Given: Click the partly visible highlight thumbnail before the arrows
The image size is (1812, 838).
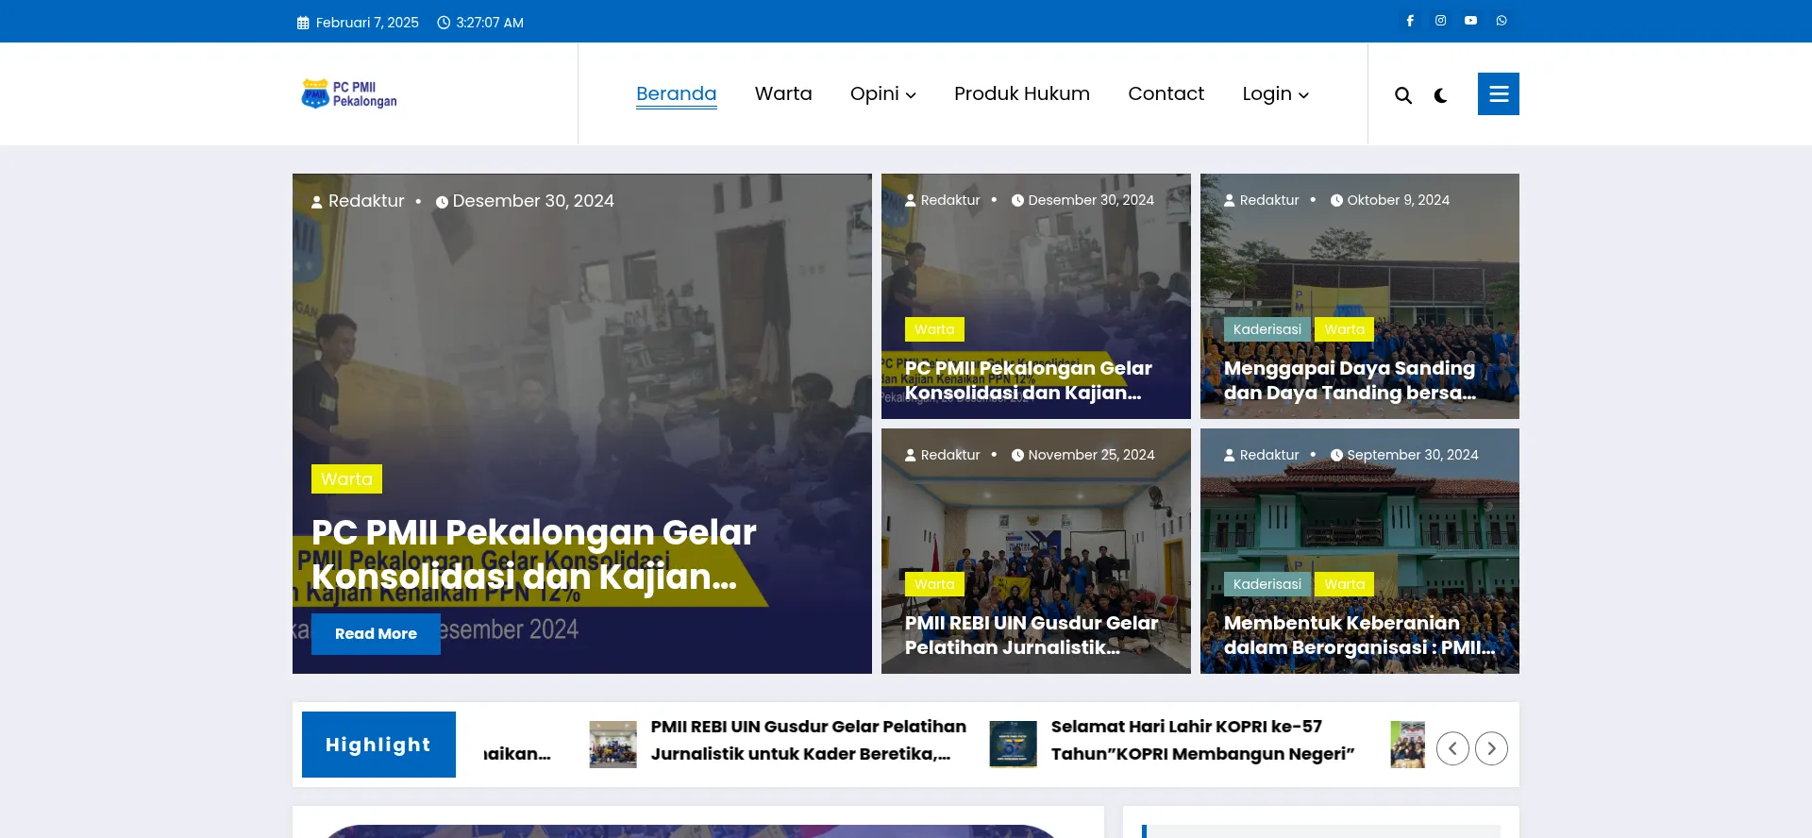Looking at the screenshot, I should (x=1408, y=745).
